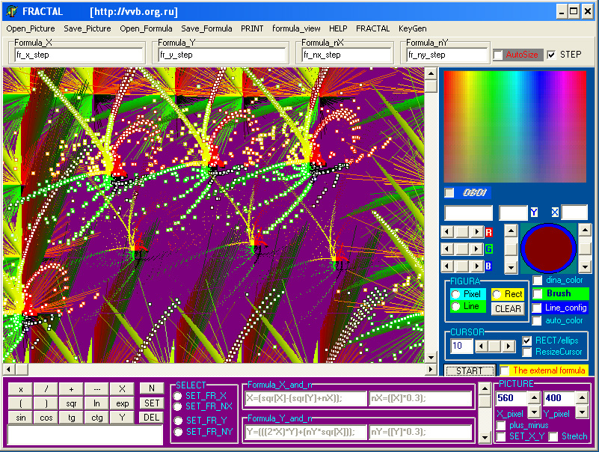Click canvas vertical scrollbar down arrow
Image resolution: width=599 pixels, height=452 pixels.
[x=431, y=357]
